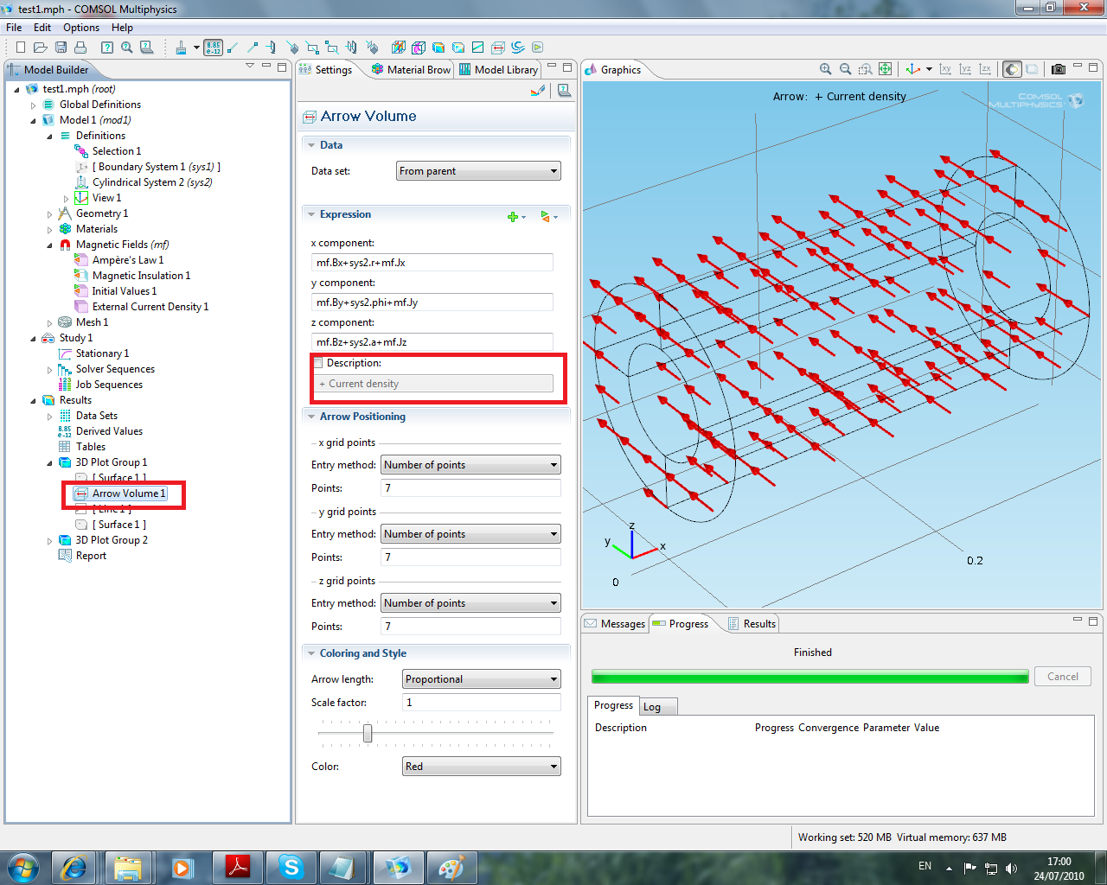Open the File menu
Screen dimensions: 1107x885
pyautogui.click(x=14, y=28)
